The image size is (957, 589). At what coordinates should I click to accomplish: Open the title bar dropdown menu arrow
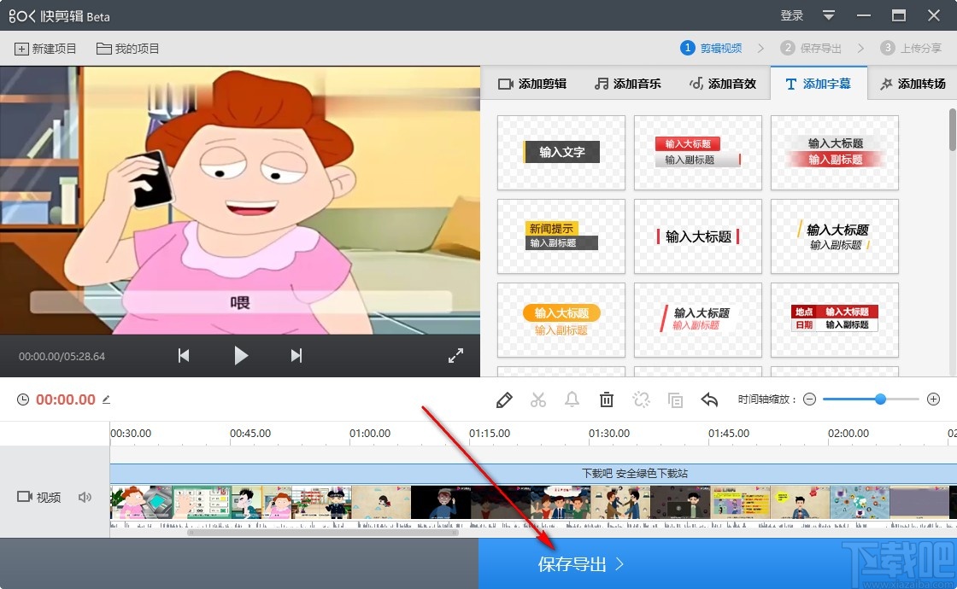click(x=828, y=15)
